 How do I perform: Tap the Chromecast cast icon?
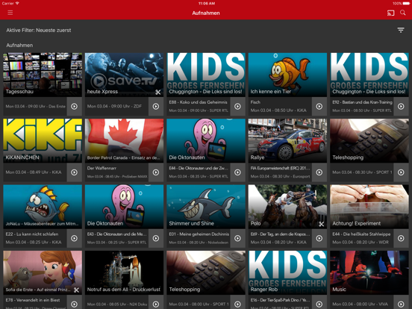pos(390,13)
